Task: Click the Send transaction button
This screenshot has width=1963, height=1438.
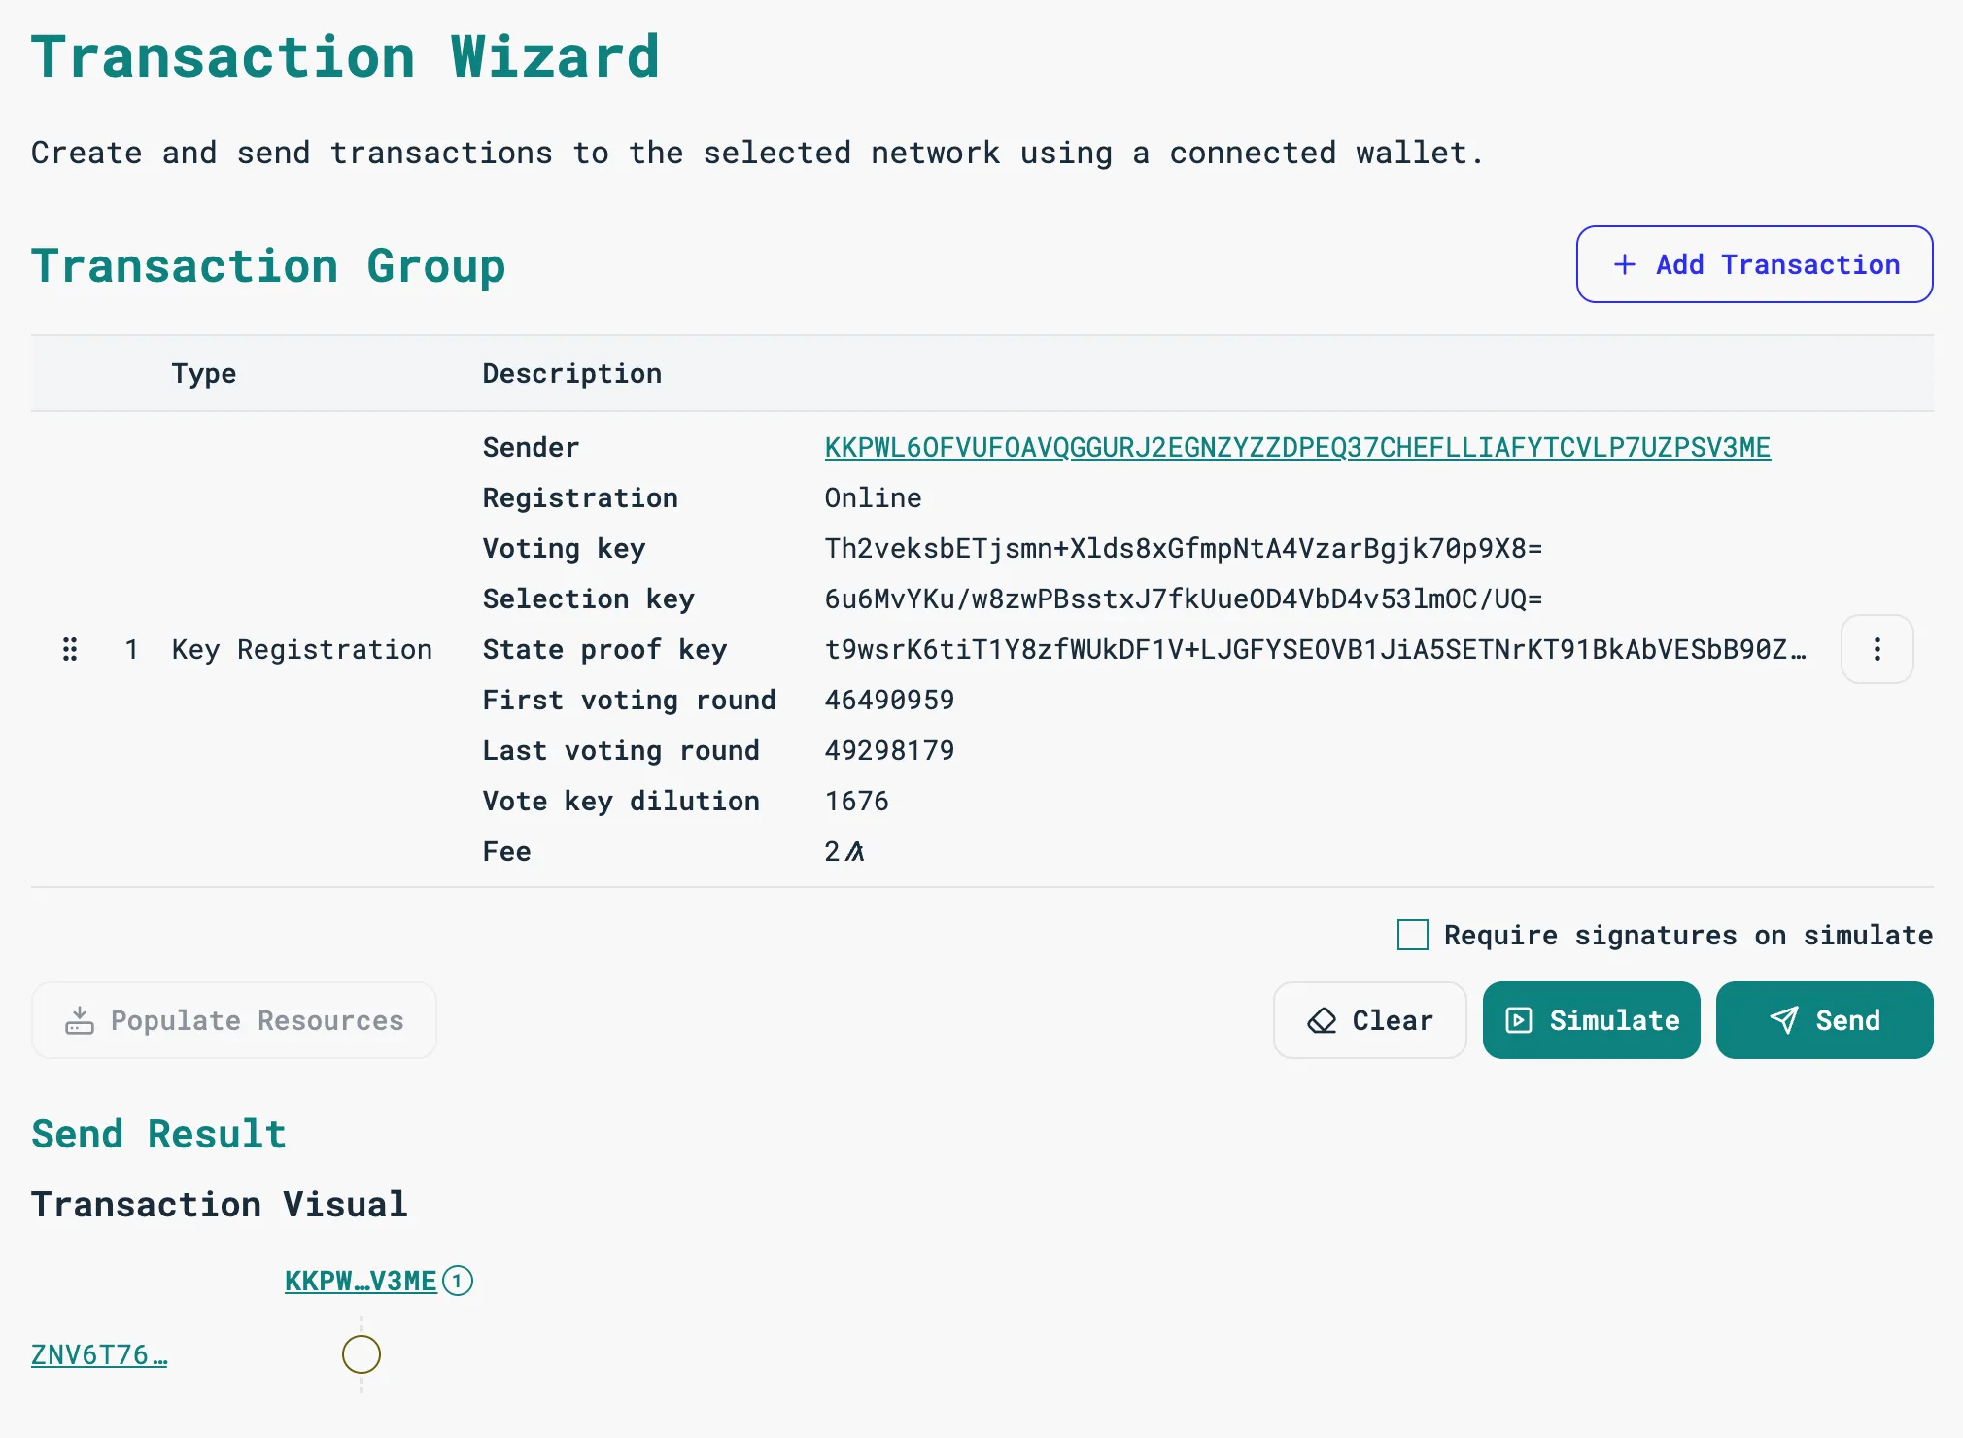Action: (1823, 1019)
